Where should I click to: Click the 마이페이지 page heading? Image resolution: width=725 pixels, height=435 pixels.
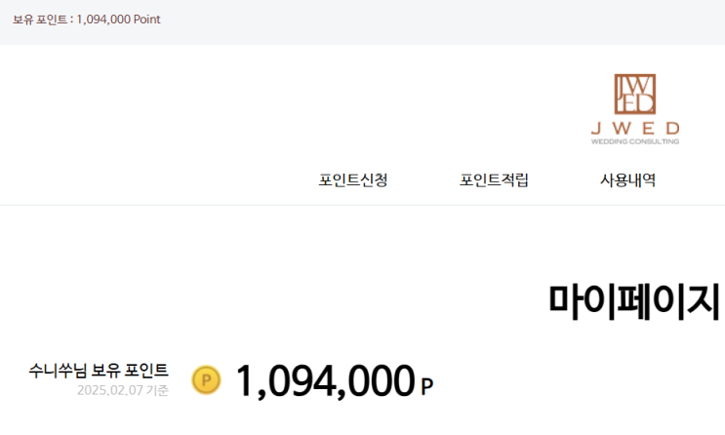click(633, 301)
